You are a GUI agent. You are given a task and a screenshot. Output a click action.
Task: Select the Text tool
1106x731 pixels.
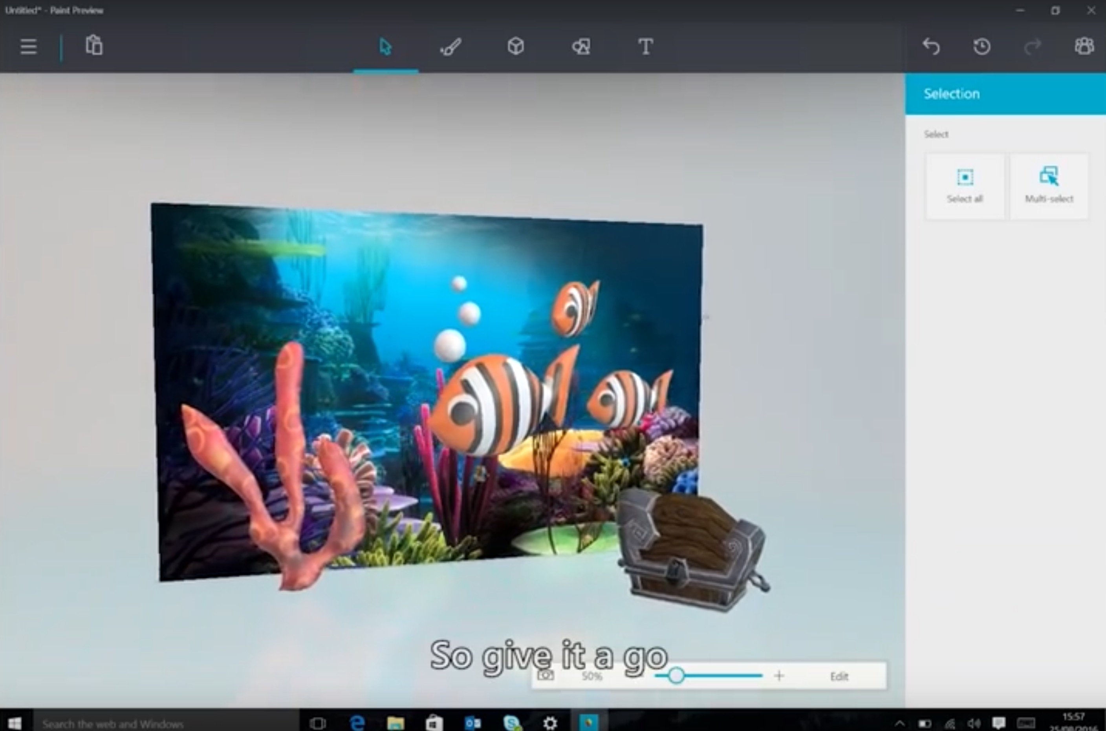pos(646,47)
